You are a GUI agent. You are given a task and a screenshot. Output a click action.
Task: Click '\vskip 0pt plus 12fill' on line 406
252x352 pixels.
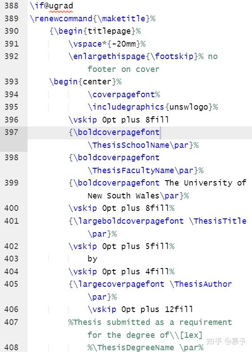click(140, 309)
